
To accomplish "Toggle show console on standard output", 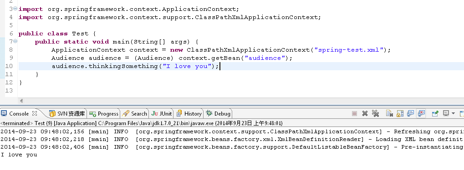I will click(x=410, y=113).
